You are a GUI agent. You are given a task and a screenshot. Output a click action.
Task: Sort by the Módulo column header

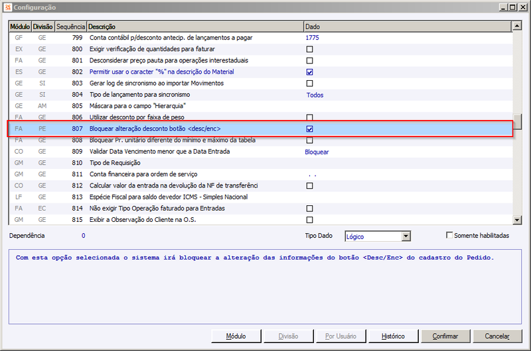tap(20, 26)
